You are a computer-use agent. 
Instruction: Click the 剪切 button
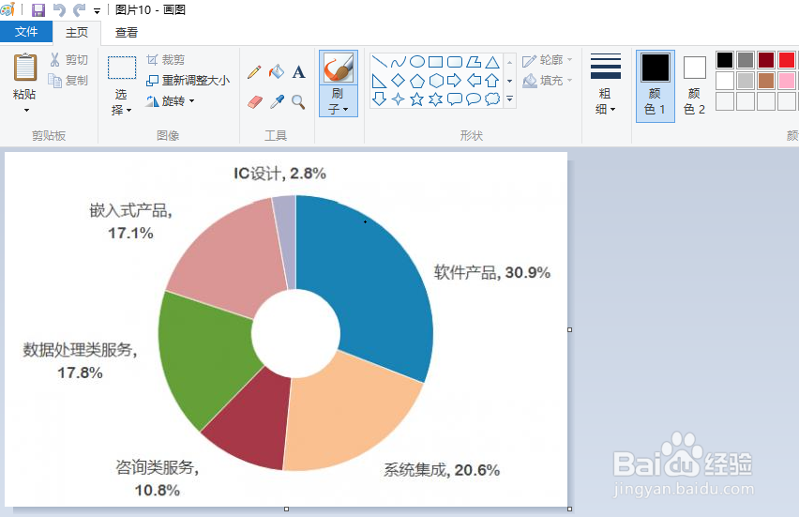tap(68, 60)
